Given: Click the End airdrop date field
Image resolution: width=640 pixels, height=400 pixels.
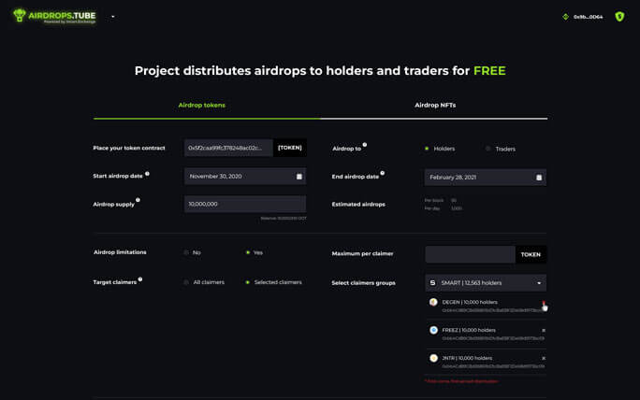Looking at the screenshot, I should (x=486, y=178).
